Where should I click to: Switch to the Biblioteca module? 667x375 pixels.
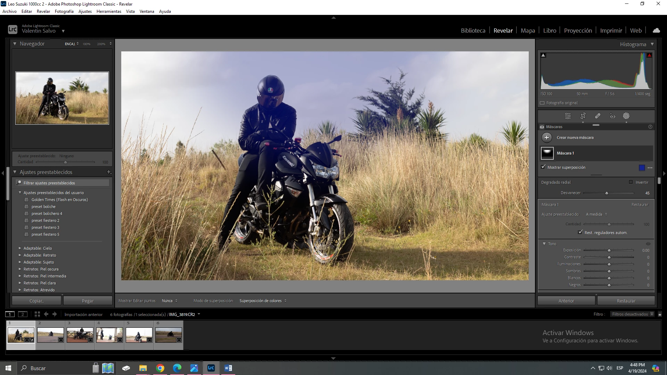[473, 31]
